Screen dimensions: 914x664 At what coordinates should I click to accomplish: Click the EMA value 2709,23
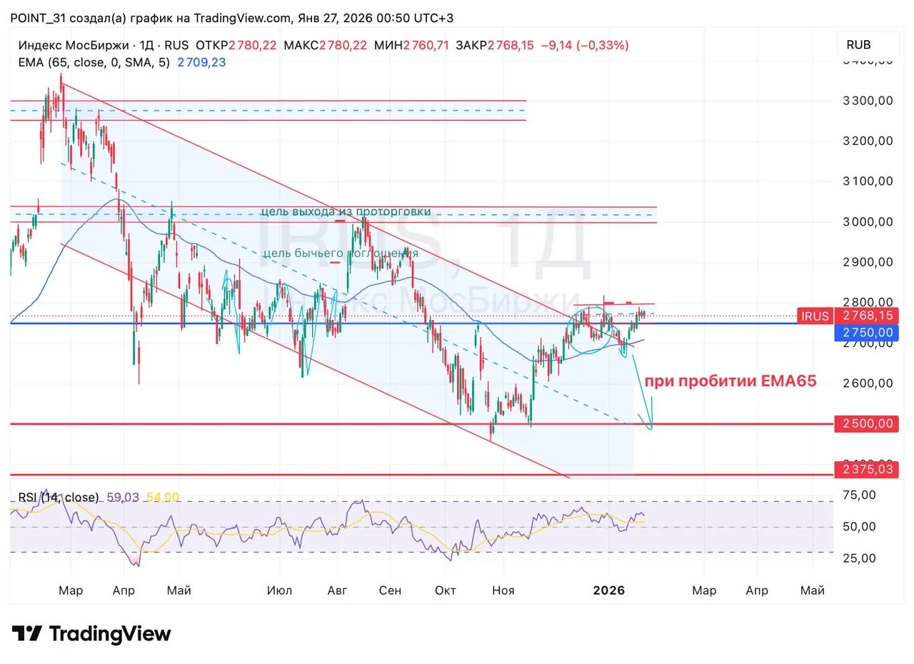(x=201, y=63)
